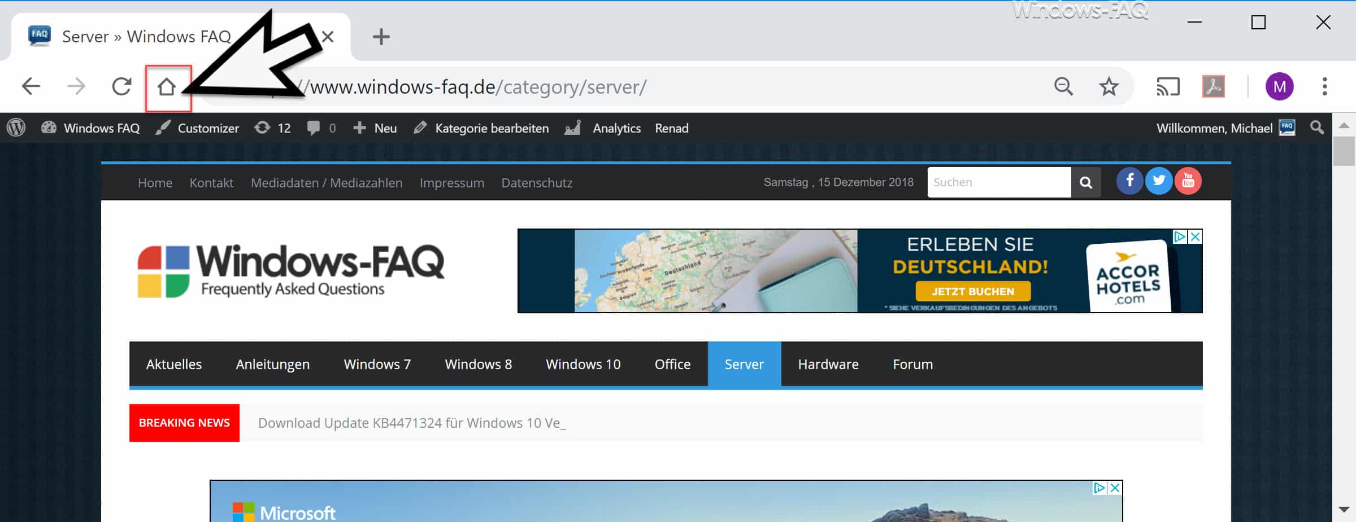Open the Aktuelles menu item
1356x522 pixels.
[174, 365]
